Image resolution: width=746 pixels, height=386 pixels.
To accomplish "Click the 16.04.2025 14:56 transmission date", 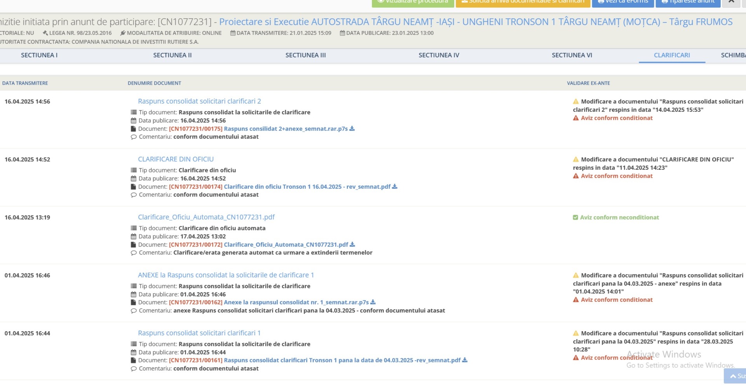I will (27, 101).
